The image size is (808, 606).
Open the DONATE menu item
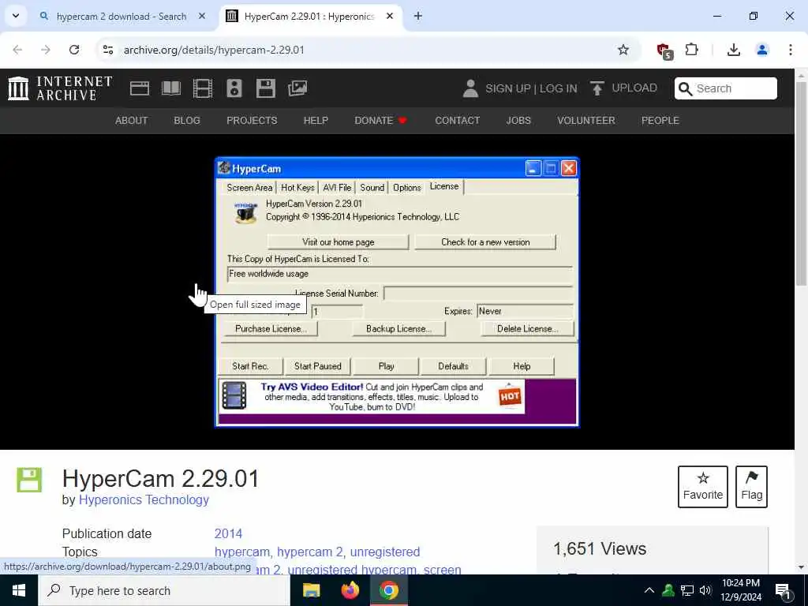pyautogui.click(x=380, y=121)
